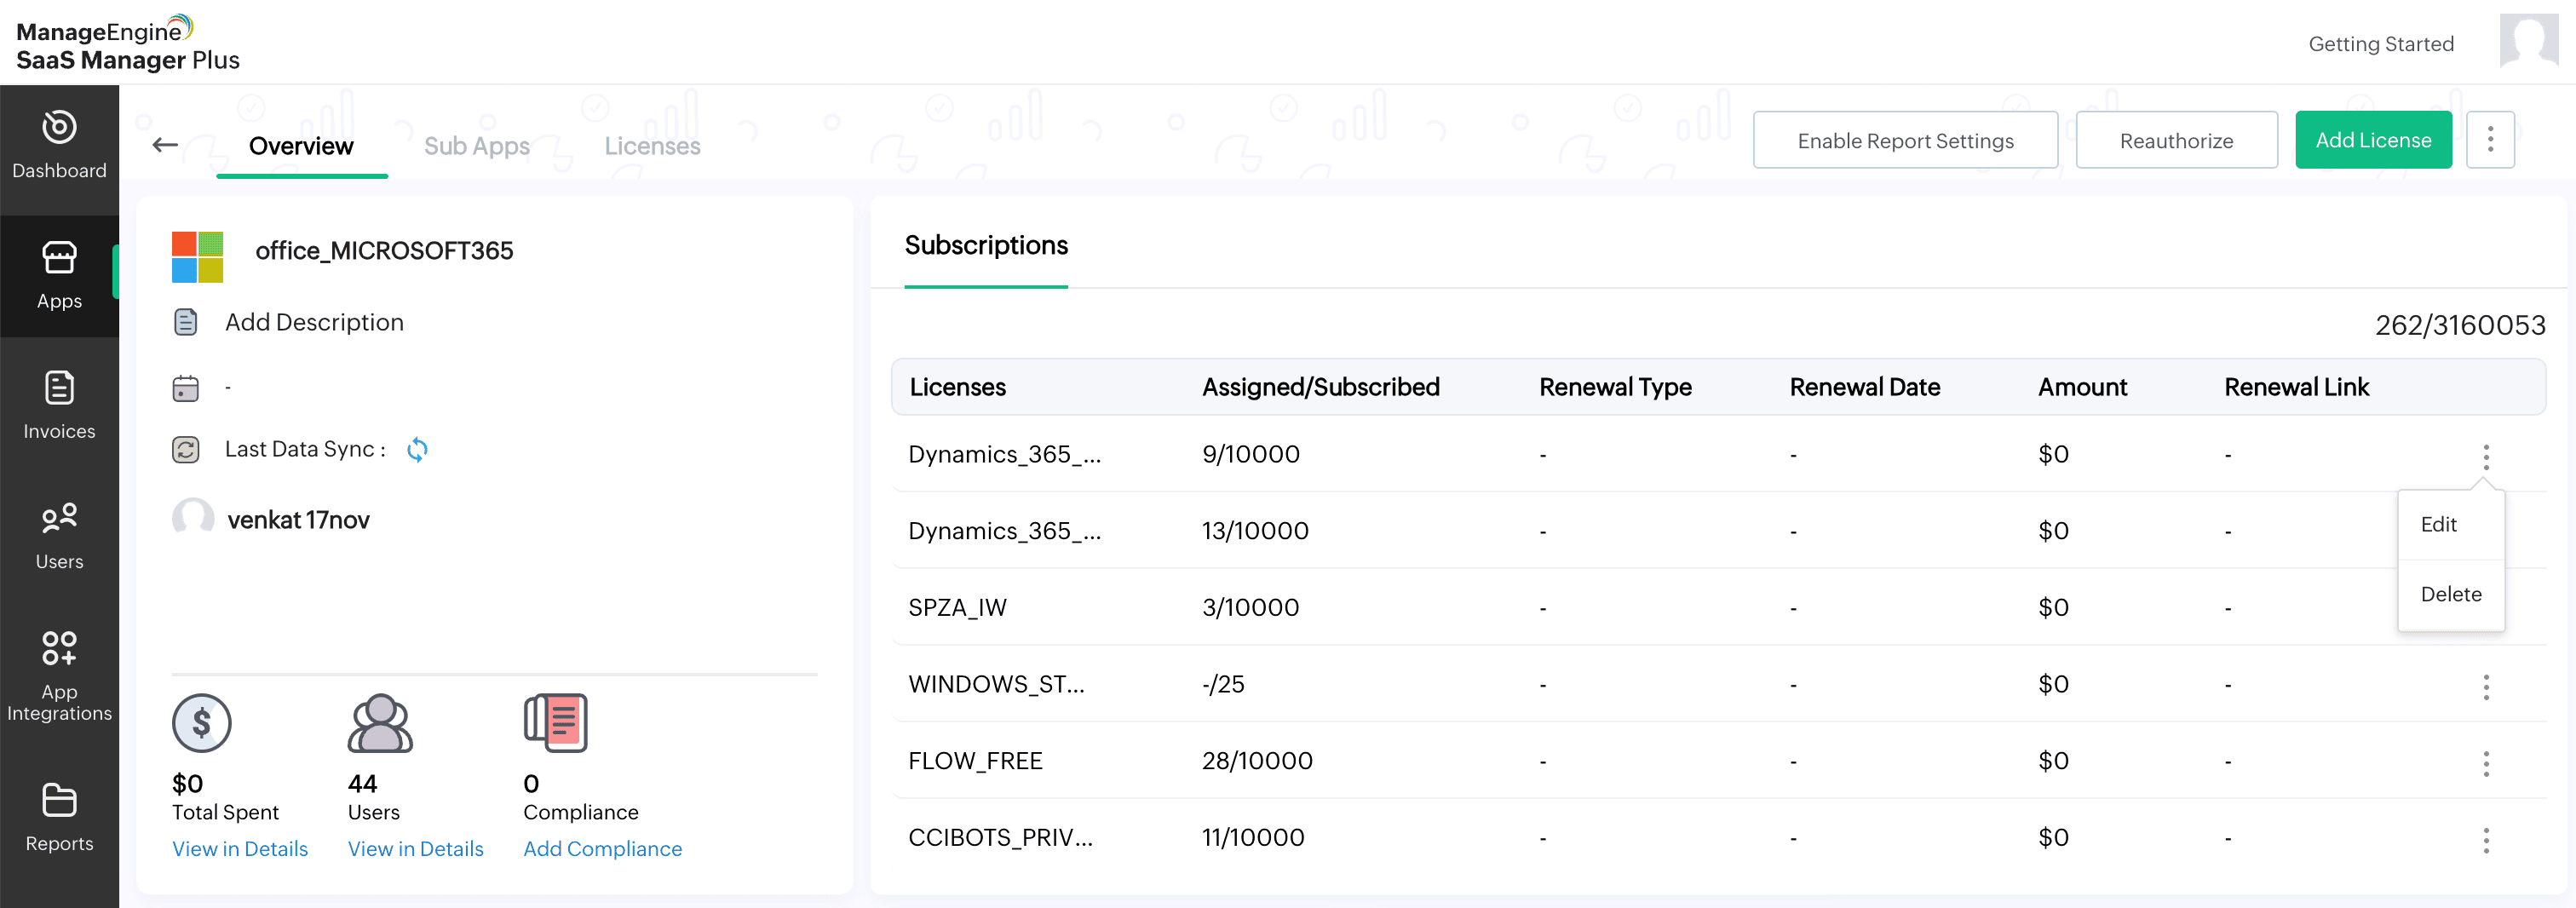Click the venkat 17nov owner avatar
The width and height of the screenshot is (2576, 908).
tap(193, 519)
